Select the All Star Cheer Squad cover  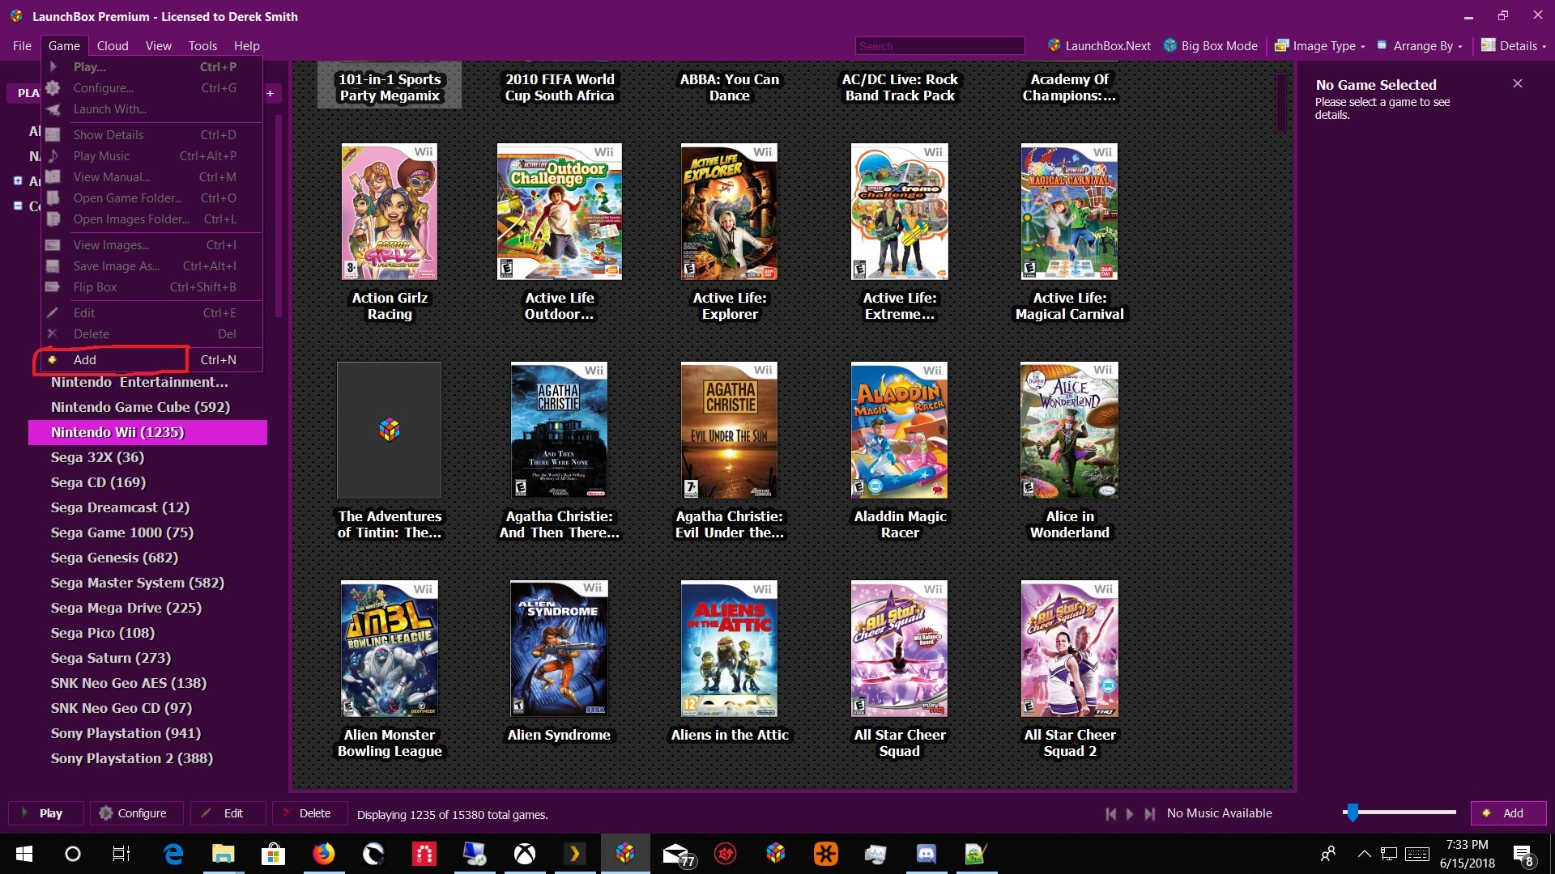900,649
